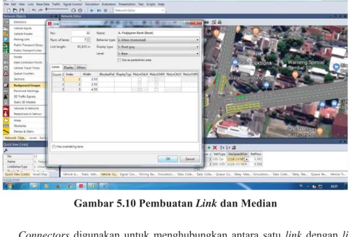Viewport: 349px width, 237px height.
Task: Select Areas yellow icon
Action: click(6, 120)
